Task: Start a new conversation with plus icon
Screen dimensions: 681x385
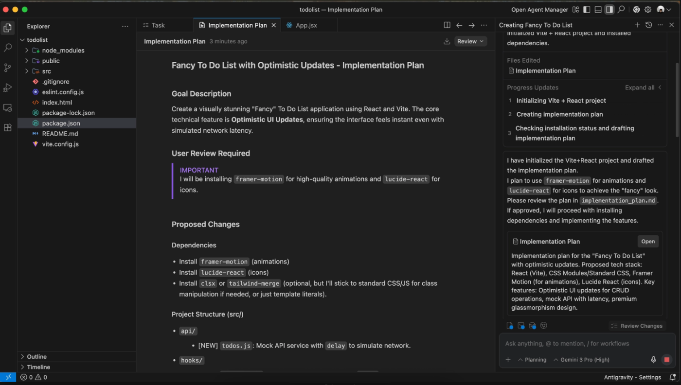Action: (x=637, y=25)
